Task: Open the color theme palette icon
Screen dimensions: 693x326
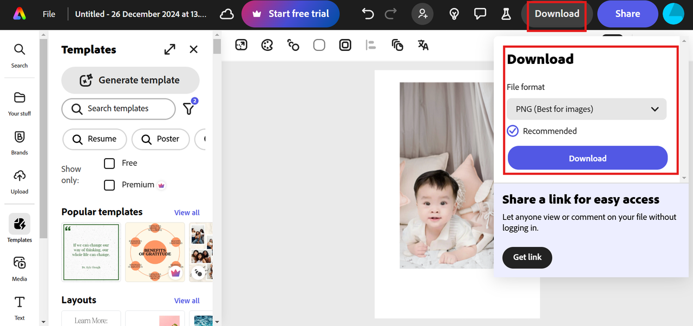Action: (x=267, y=45)
